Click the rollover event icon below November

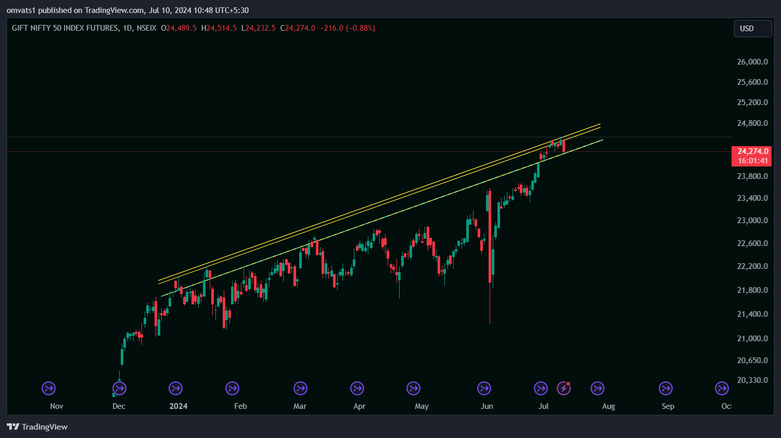point(48,388)
